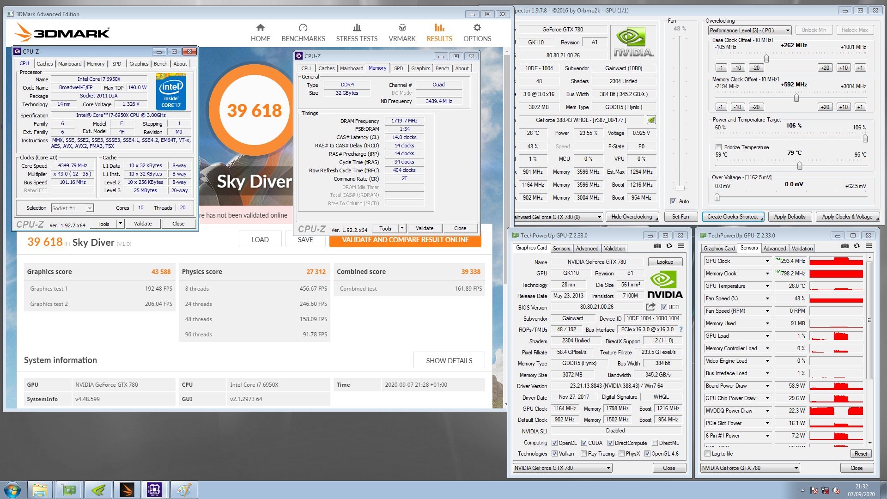Switch to Mainboard tab in left CPU-Z
Screen dimensions: 887x499
pos(70,64)
